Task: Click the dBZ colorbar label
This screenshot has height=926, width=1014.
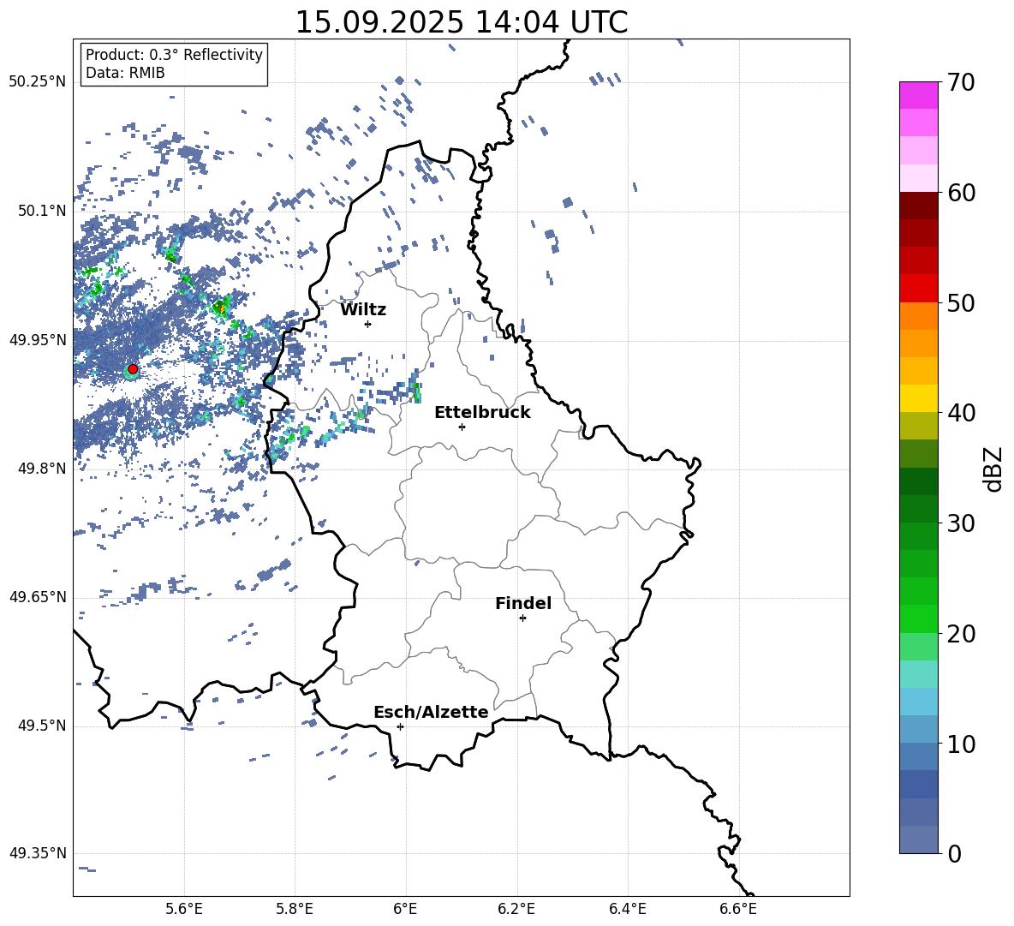Action: coord(993,469)
